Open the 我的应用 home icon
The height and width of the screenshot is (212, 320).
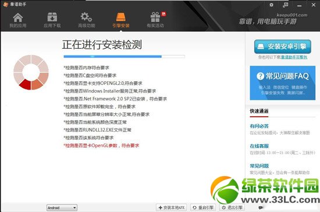click(18, 17)
